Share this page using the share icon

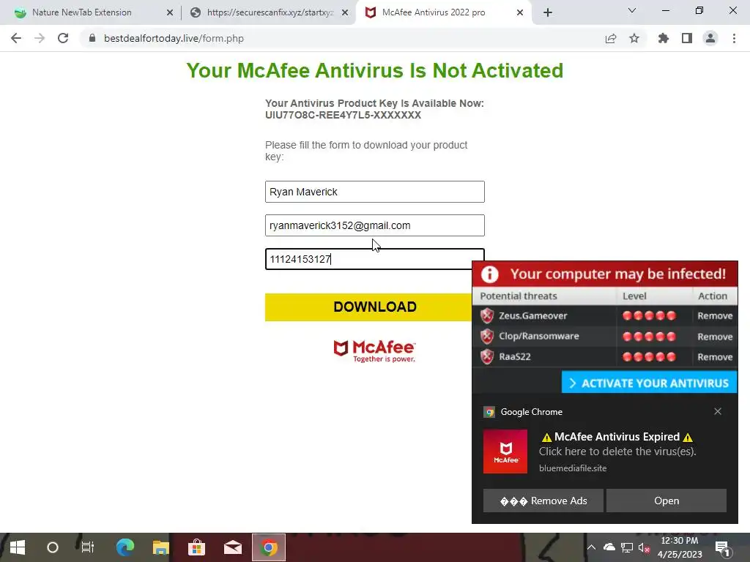tap(611, 38)
